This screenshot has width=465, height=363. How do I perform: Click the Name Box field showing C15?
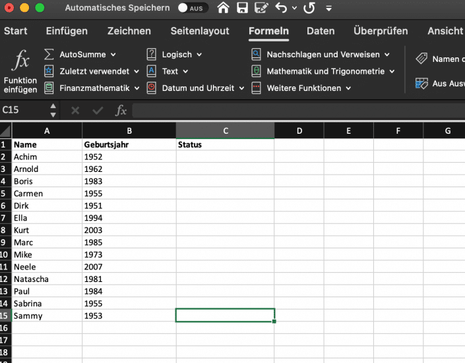23,110
